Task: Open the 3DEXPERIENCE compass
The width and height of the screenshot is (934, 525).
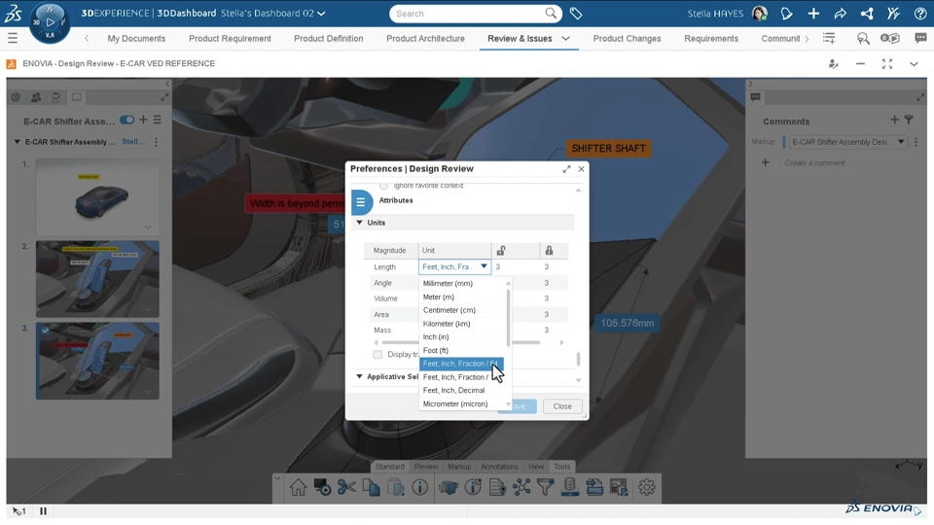Action: coord(50,22)
